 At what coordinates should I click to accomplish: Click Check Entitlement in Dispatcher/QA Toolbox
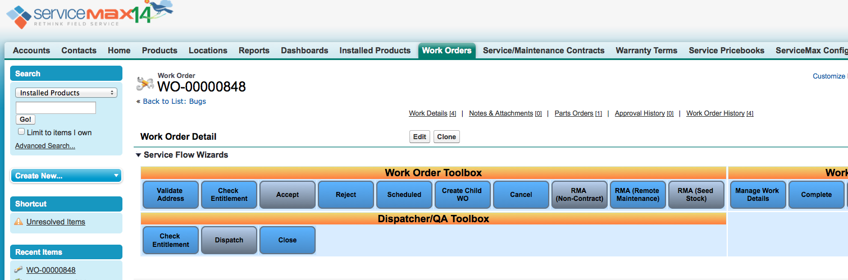point(171,240)
